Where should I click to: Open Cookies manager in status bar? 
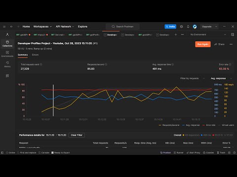pyautogui.click(x=208, y=152)
